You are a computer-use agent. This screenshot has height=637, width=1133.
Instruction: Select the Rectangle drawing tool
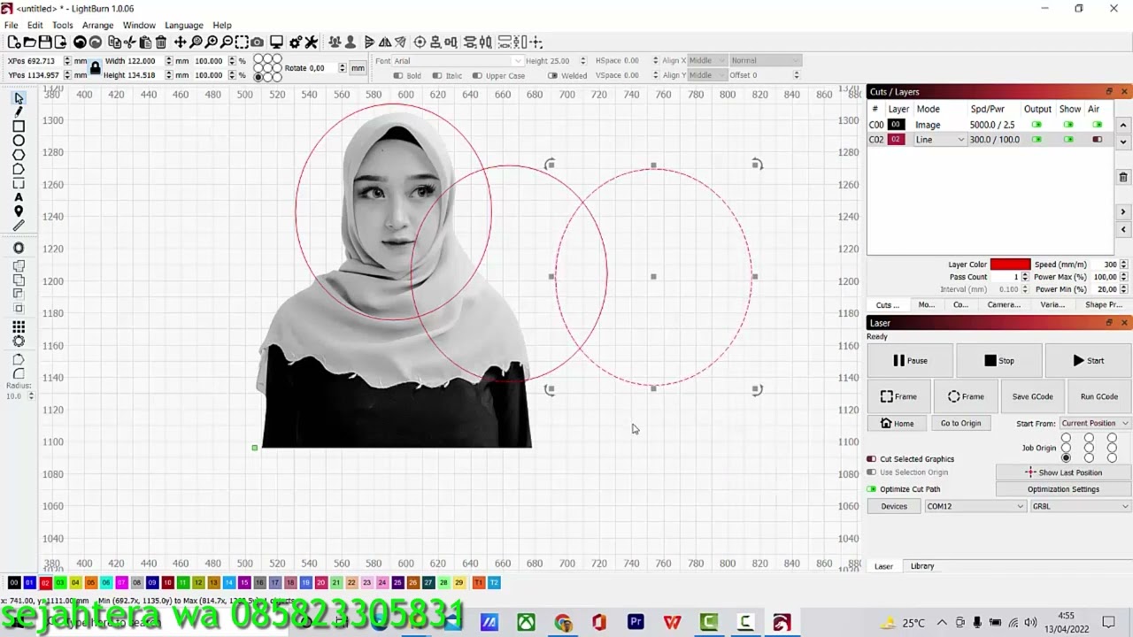click(19, 127)
